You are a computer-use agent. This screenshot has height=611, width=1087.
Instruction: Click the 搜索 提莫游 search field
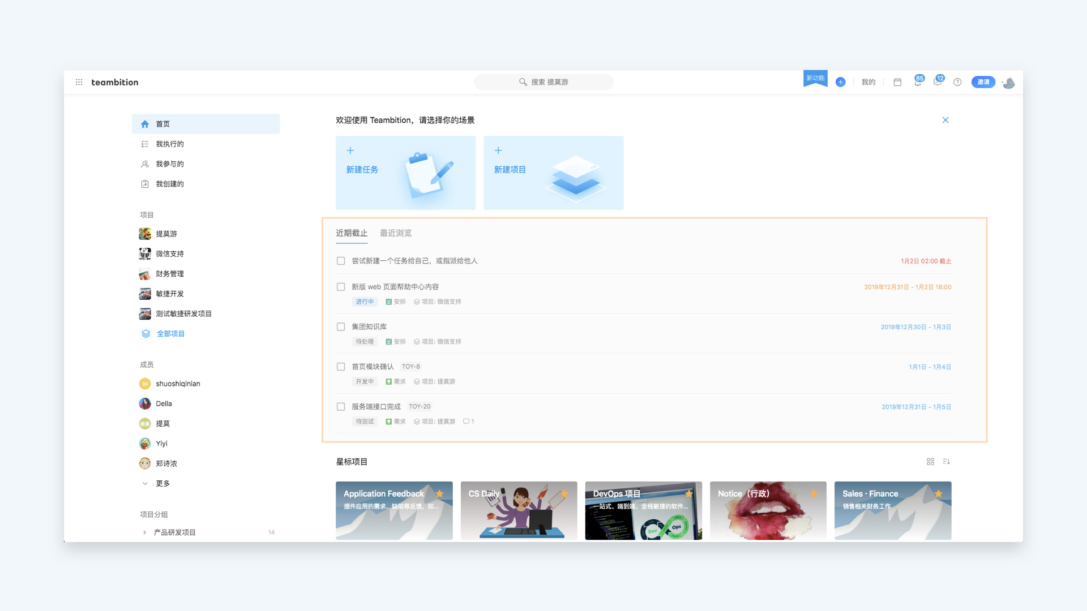(543, 82)
